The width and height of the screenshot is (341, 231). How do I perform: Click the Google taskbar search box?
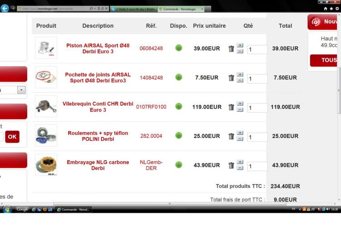pos(23,209)
